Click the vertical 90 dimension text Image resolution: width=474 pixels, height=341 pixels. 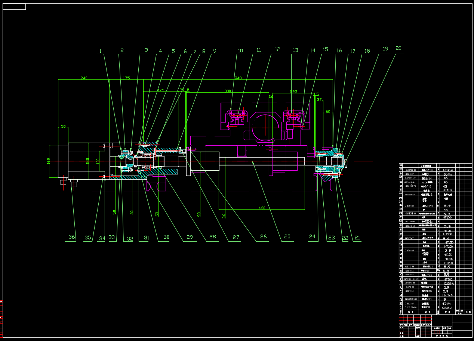coord(199,214)
